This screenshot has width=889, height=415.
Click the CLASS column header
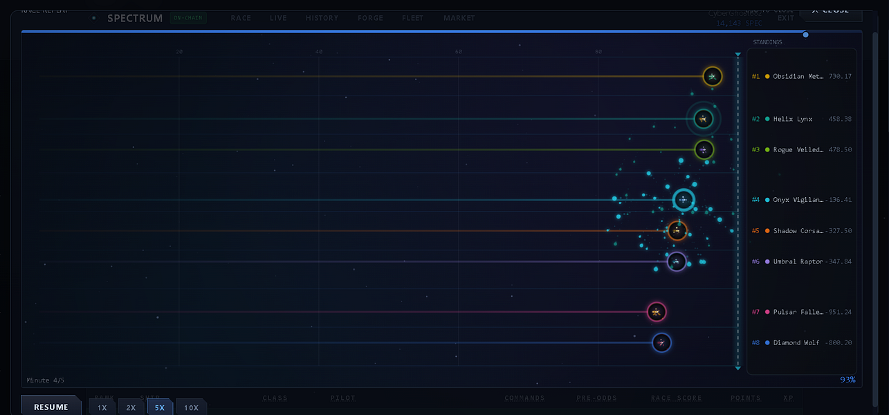pos(275,398)
